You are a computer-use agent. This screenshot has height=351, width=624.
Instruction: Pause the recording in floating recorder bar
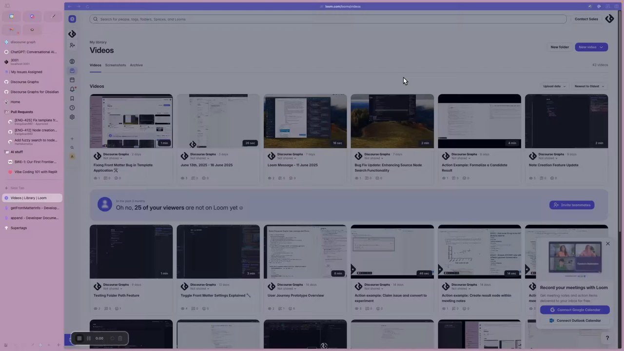coord(89,338)
